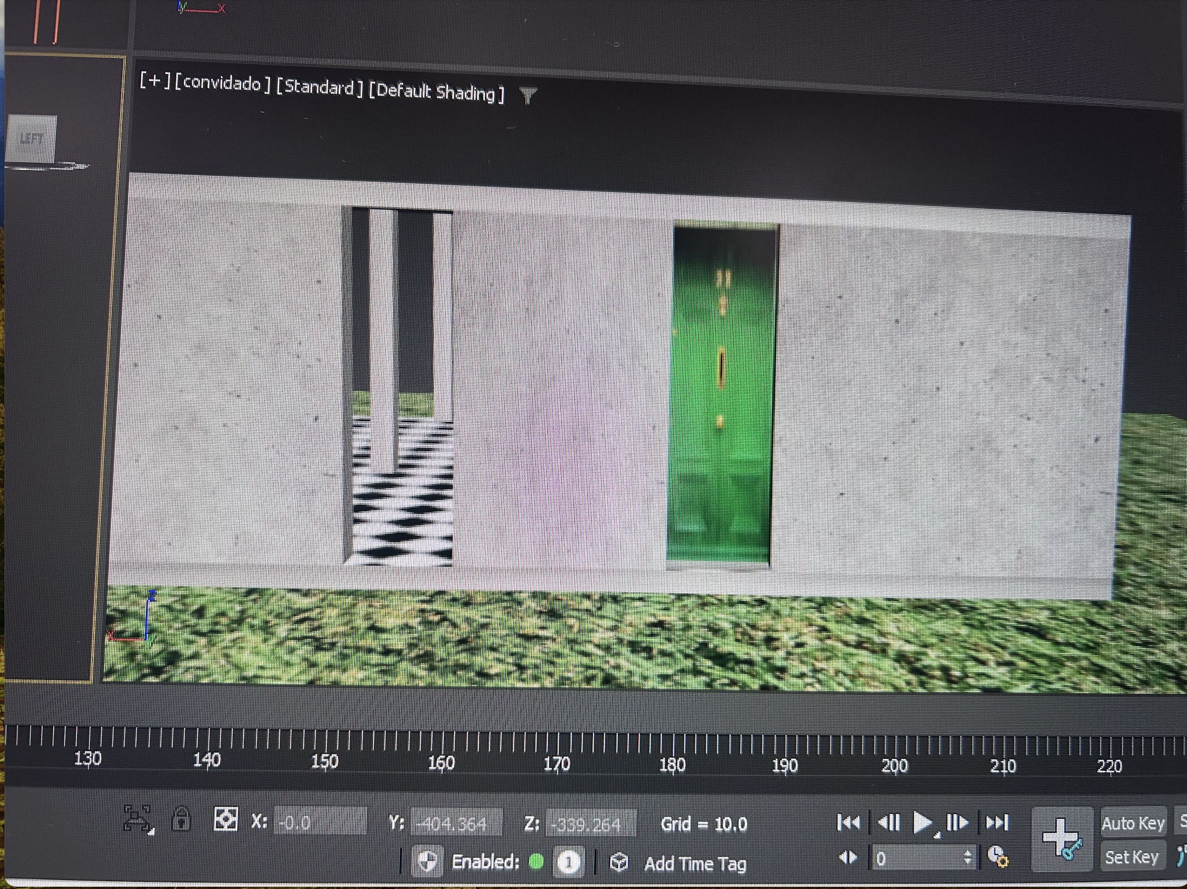Click the viewport filter funnel icon
The image size is (1187, 889).
(x=528, y=95)
